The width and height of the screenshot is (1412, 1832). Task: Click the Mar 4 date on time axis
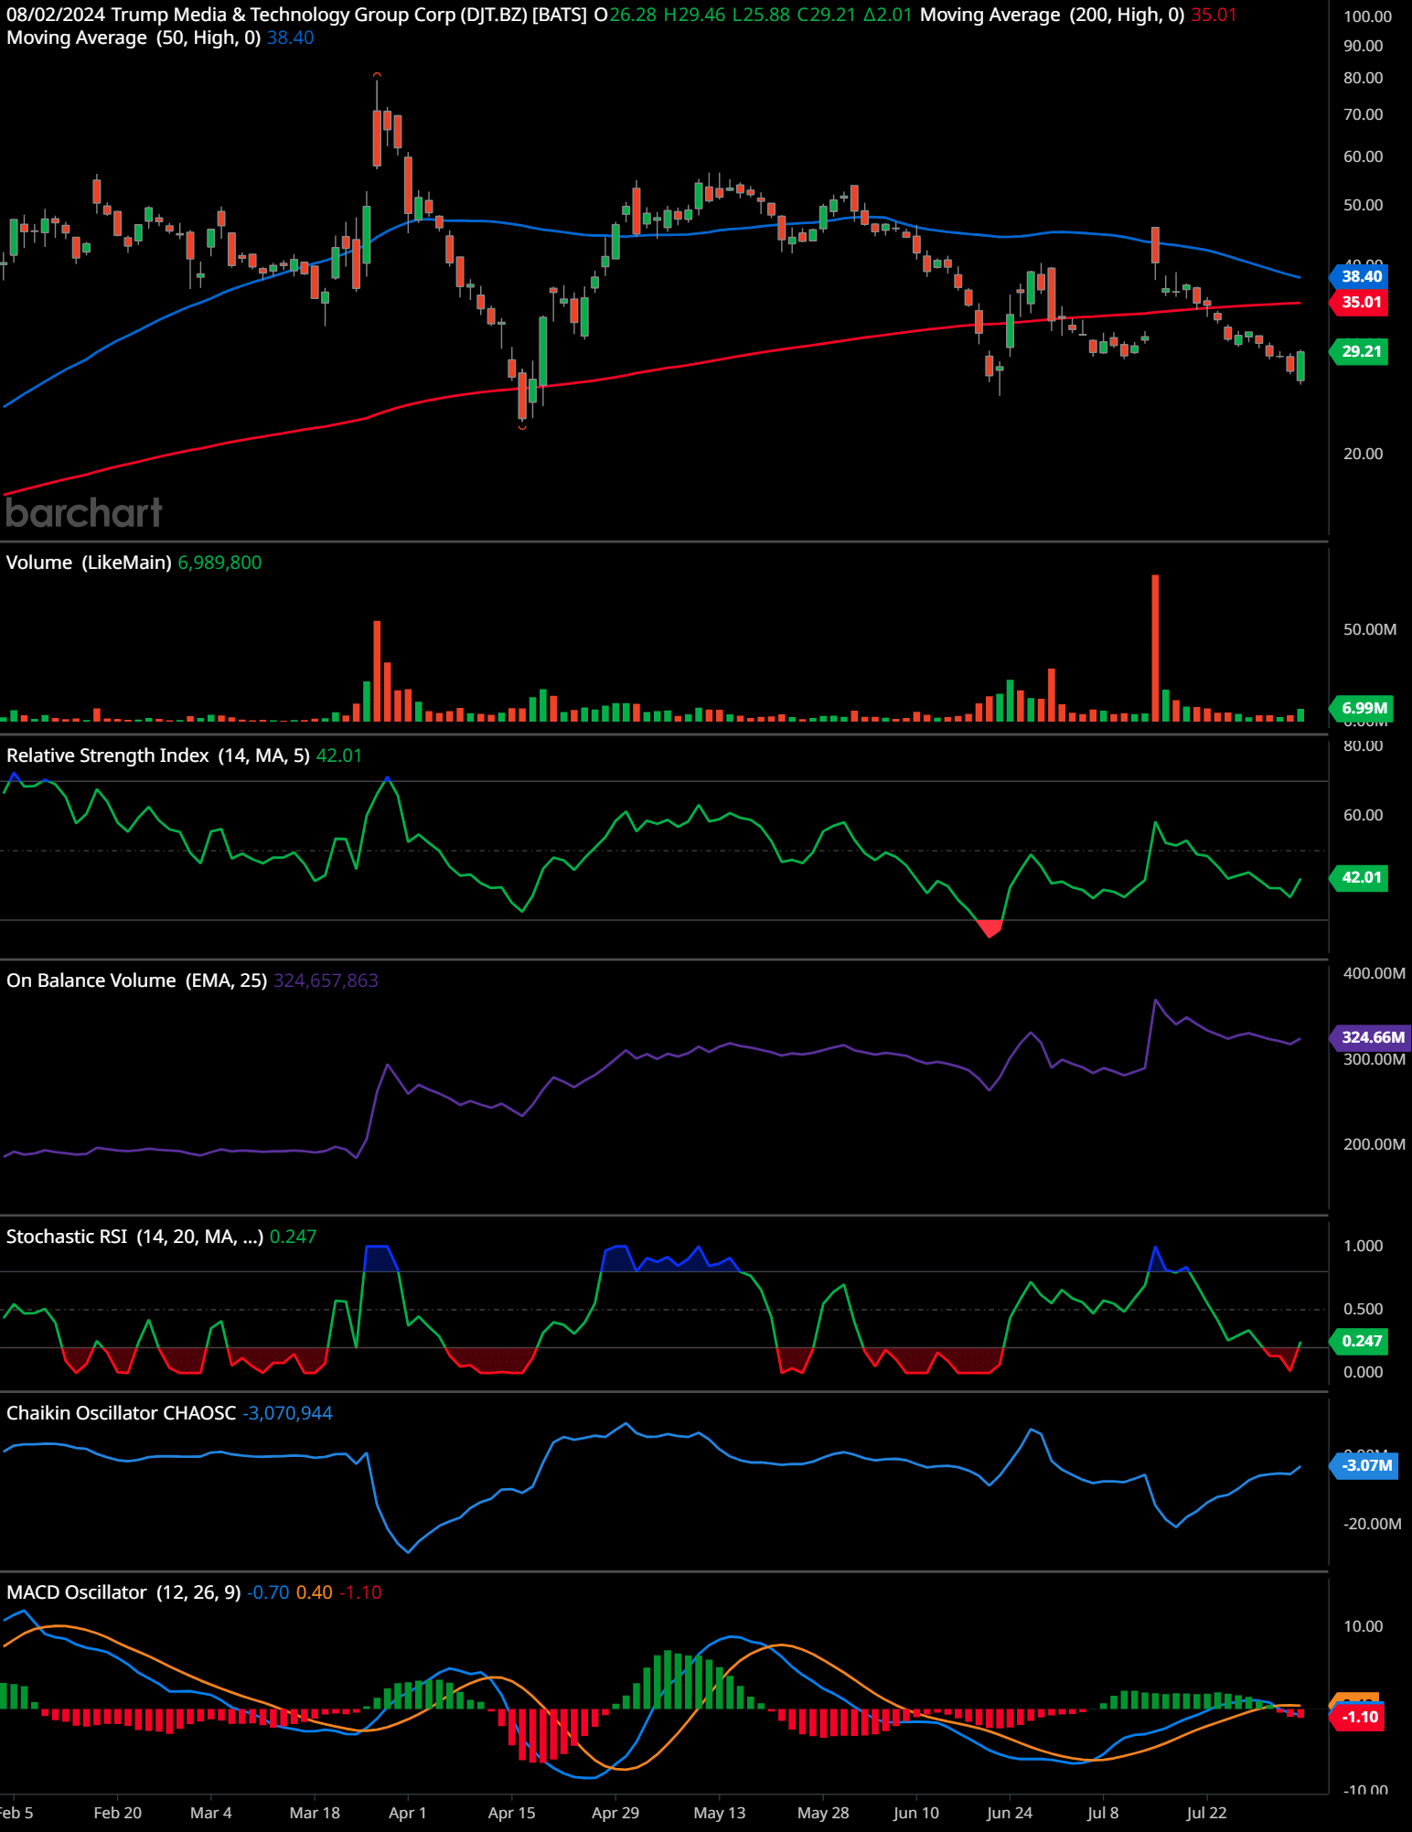click(211, 1813)
